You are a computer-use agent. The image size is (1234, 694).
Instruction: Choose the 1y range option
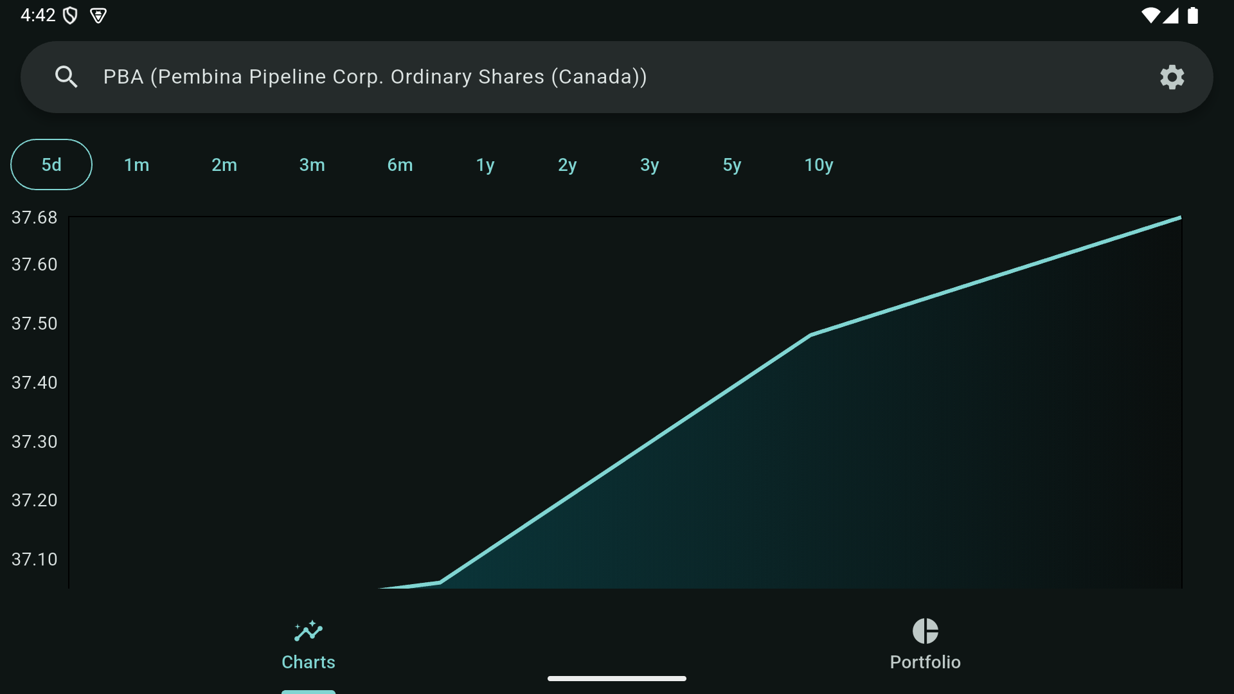(485, 165)
